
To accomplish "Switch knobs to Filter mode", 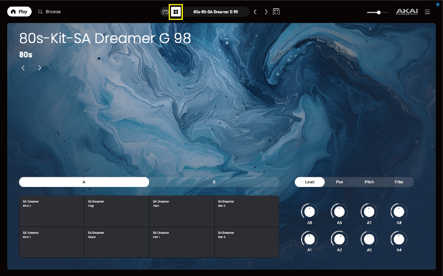I will point(399,182).
